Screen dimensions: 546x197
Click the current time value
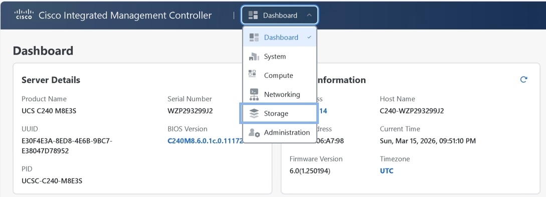click(428, 141)
